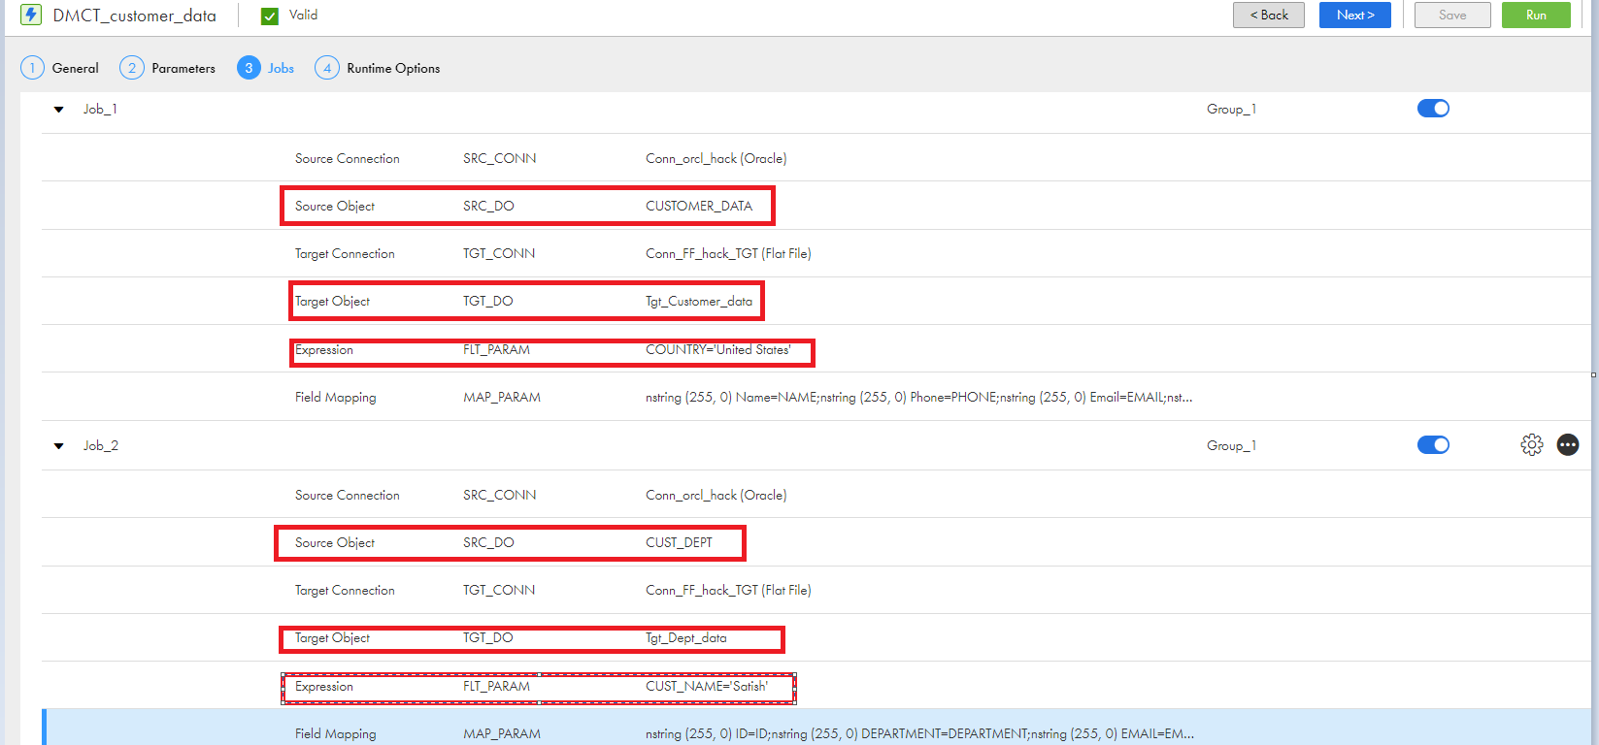Open the Job_2 more options ellipsis icon
Image resolution: width=1599 pixels, height=745 pixels.
[1568, 444]
